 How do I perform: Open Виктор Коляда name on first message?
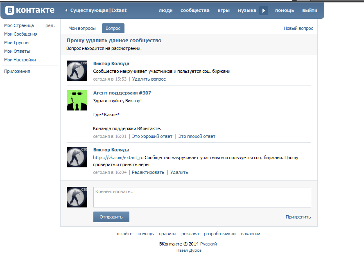tap(111, 63)
